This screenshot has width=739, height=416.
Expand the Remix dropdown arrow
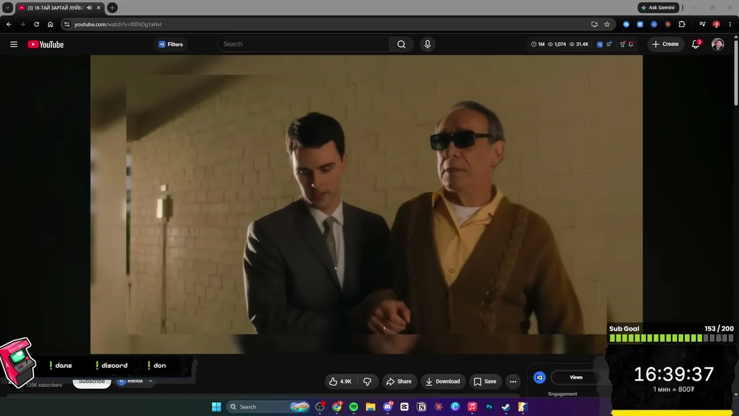click(150, 381)
